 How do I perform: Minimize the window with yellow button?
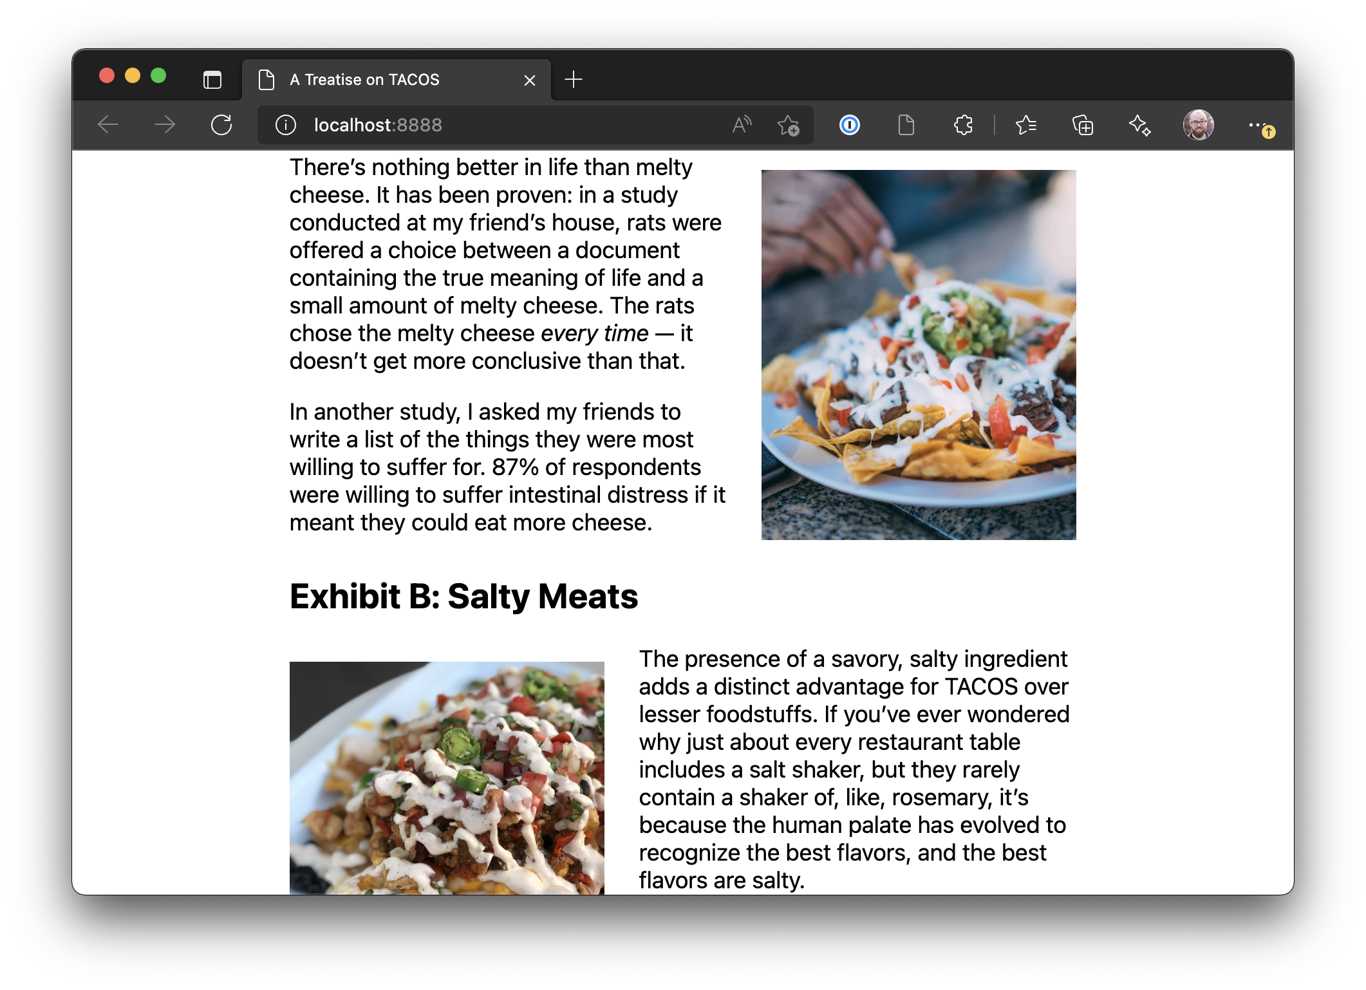pos(133,76)
